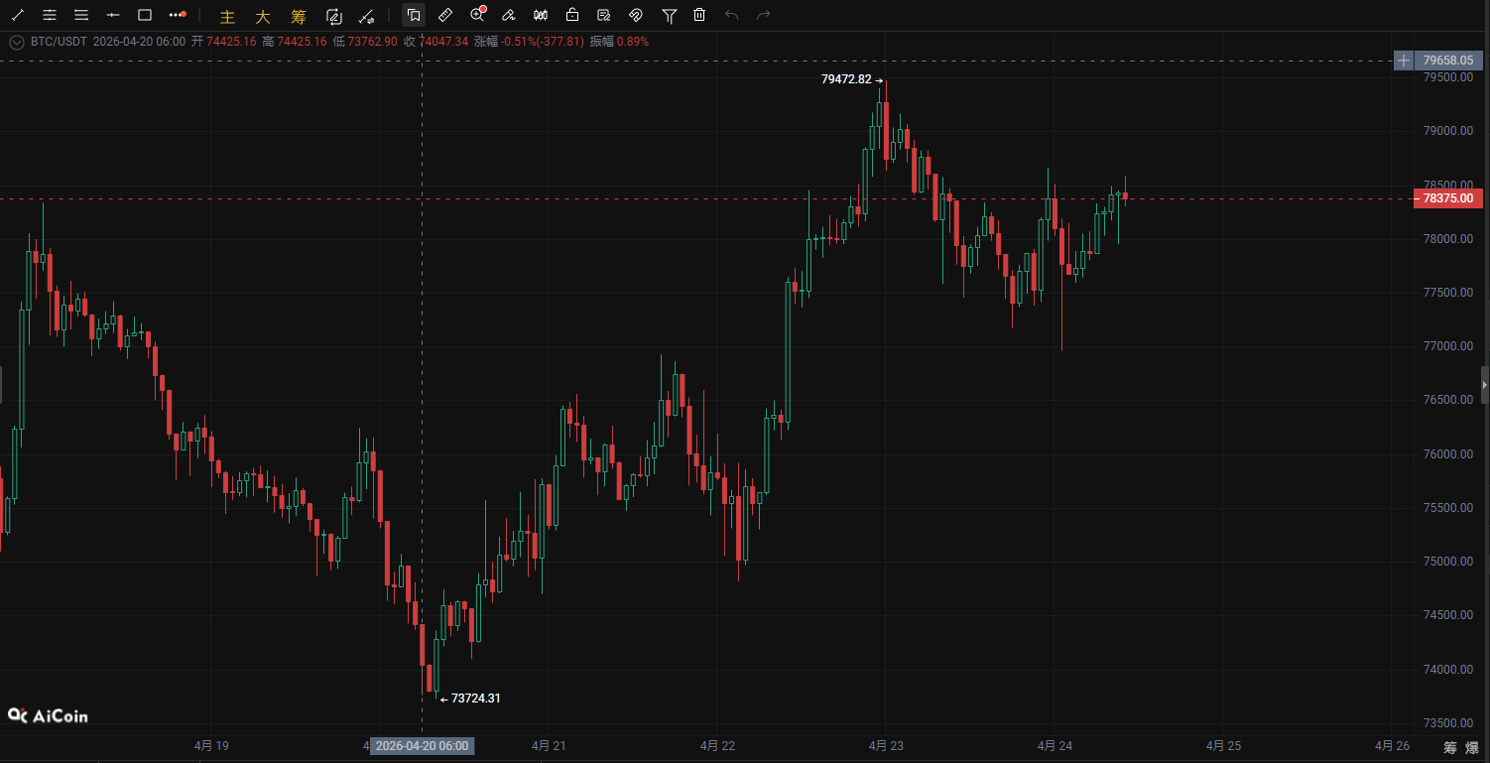
Task: Toggle the 筹 chip distribution toolbar button
Action: (299, 16)
